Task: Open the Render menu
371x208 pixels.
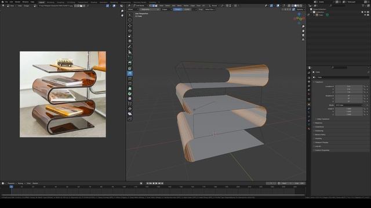Action: pyautogui.click(x=17, y=2)
